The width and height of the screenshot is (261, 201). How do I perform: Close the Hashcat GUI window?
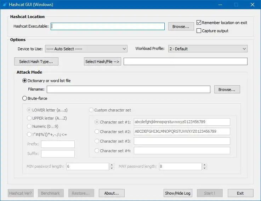pos(253,5)
